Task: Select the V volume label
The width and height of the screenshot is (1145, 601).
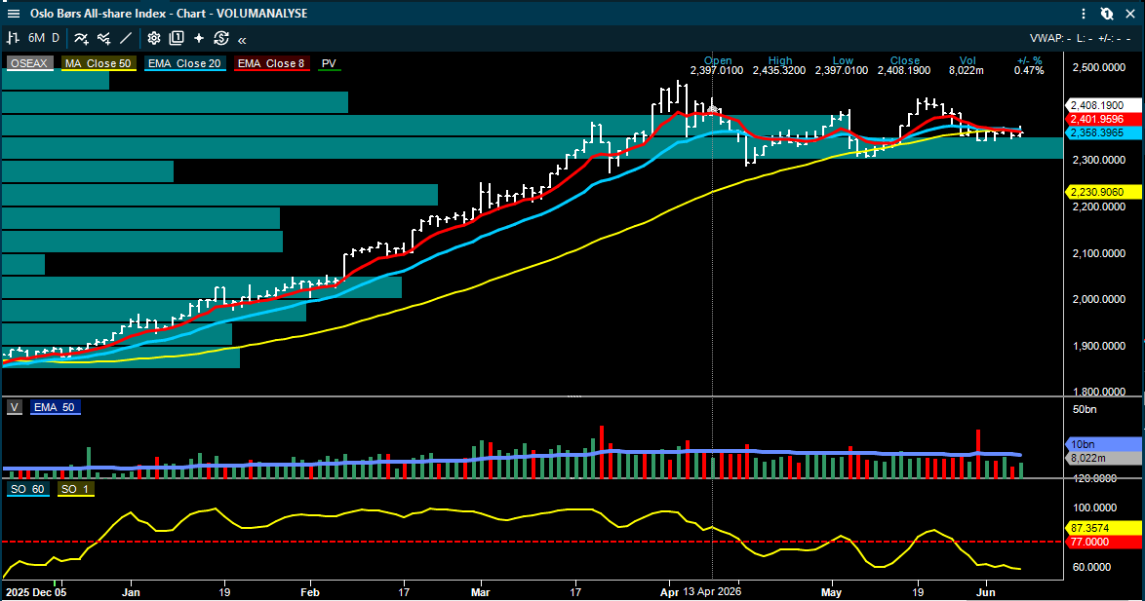Action: tap(15, 408)
